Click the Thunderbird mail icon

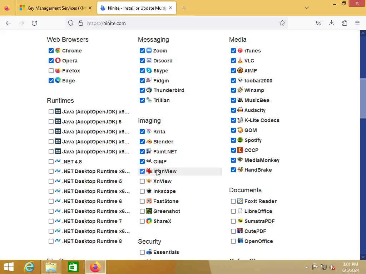pos(149,90)
